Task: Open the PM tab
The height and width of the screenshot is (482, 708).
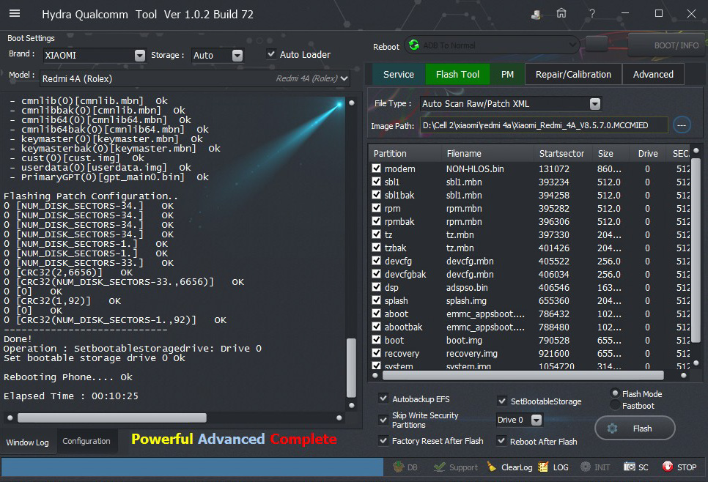Action: click(507, 75)
